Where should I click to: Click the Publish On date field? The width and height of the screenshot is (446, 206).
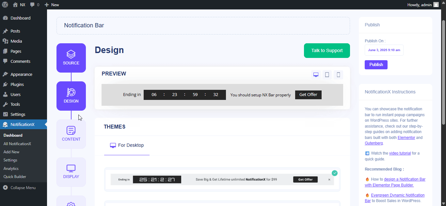tap(384, 50)
